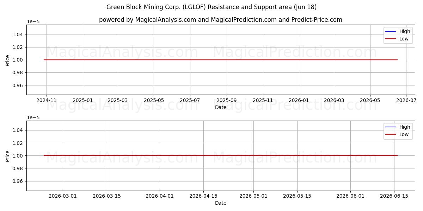The image size is (423, 211).
Task: Click the '1.04' y-axis tick in the top chart
Action: 18,34
